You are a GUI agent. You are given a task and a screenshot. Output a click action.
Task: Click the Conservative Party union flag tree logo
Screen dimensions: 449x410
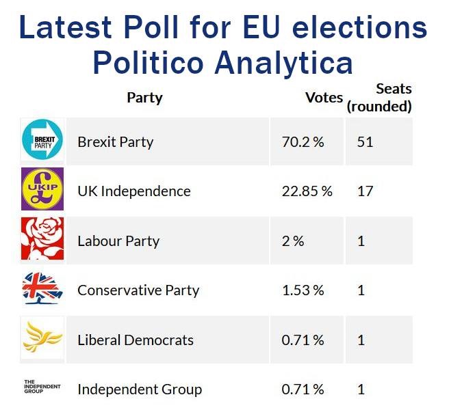coord(42,289)
